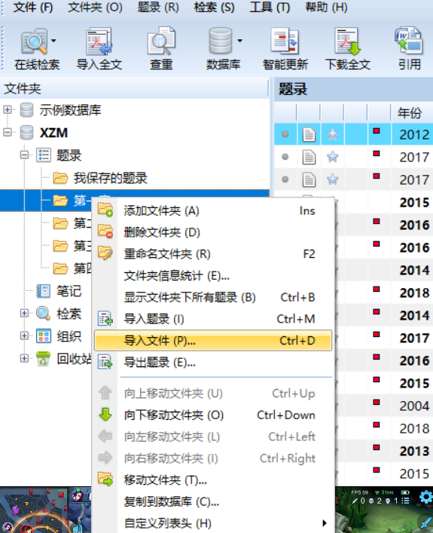Choose 移动文件夹 (T)... in context menu
Image resolution: width=433 pixels, height=533 pixels.
(213, 480)
